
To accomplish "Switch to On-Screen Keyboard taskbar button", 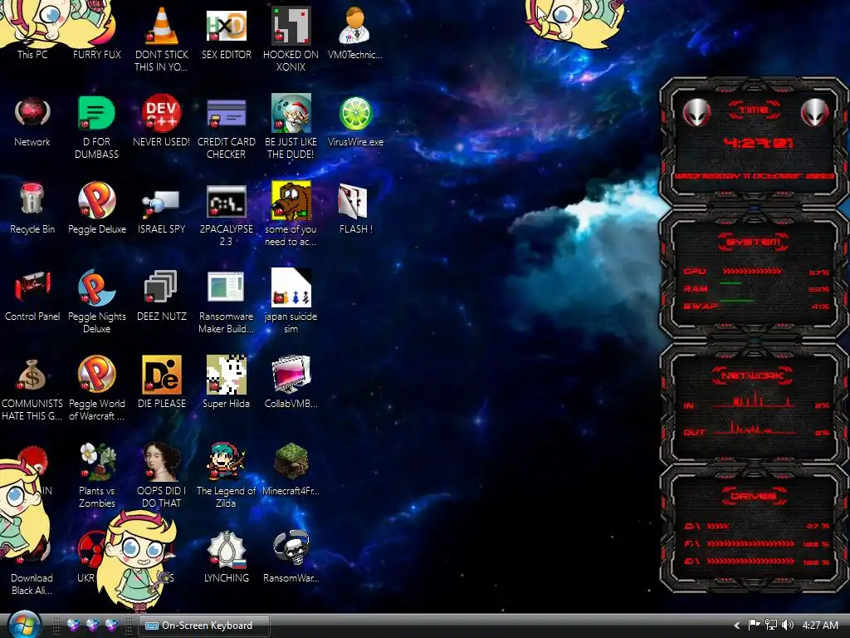I will (204, 626).
